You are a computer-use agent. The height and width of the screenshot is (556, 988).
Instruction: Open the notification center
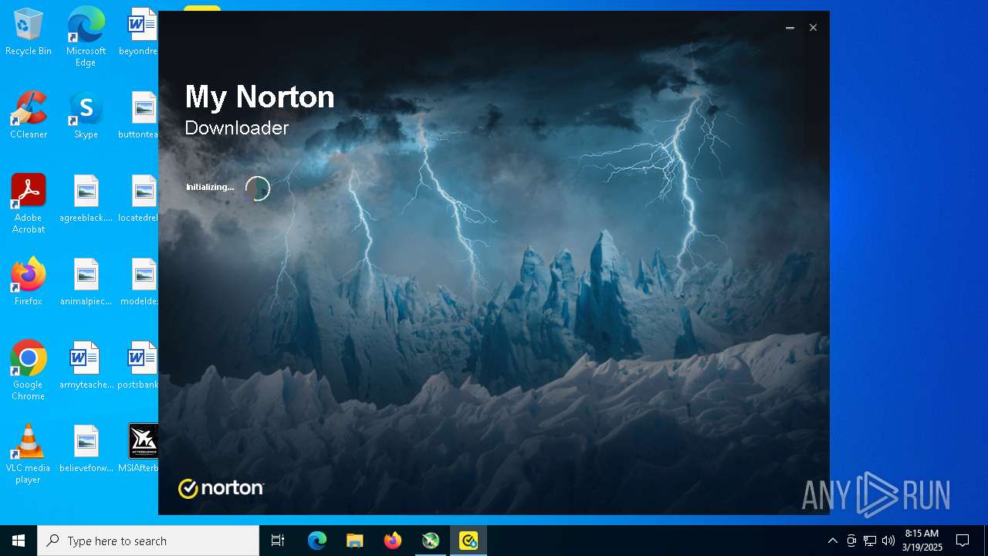[963, 541]
